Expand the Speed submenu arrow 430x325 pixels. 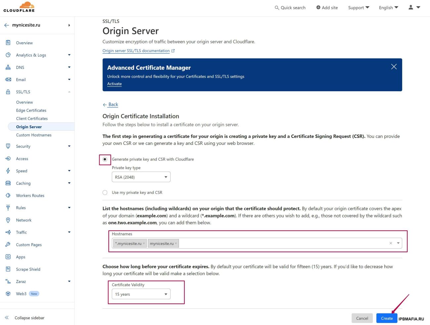69,171
